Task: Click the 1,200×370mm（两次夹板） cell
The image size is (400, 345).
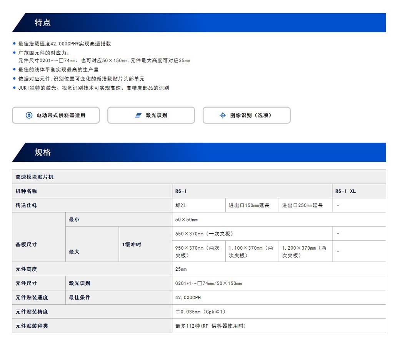Action: [x=305, y=252]
